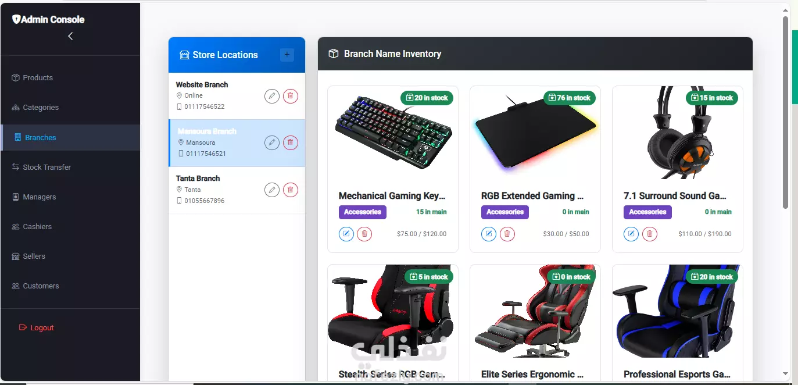Add a new store location with plus button
The height and width of the screenshot is (385, 798).
click(x=287, y=55)
